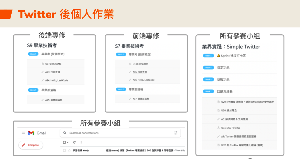Open the select-all dropdown arrow
This screenshot has width=300, height=159.
[x=68, y=143]
